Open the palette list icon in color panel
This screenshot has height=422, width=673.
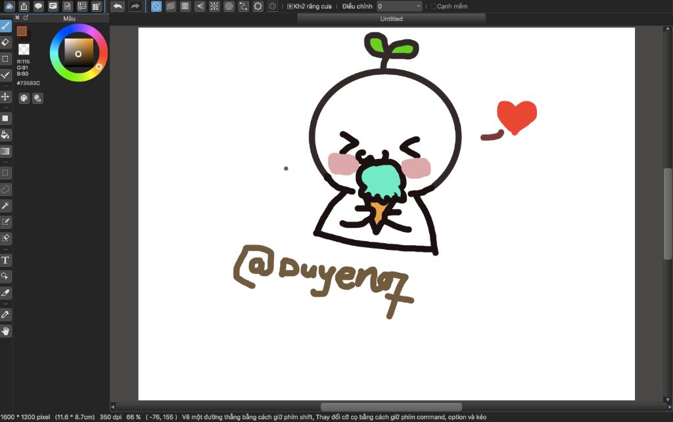point(37,98)
